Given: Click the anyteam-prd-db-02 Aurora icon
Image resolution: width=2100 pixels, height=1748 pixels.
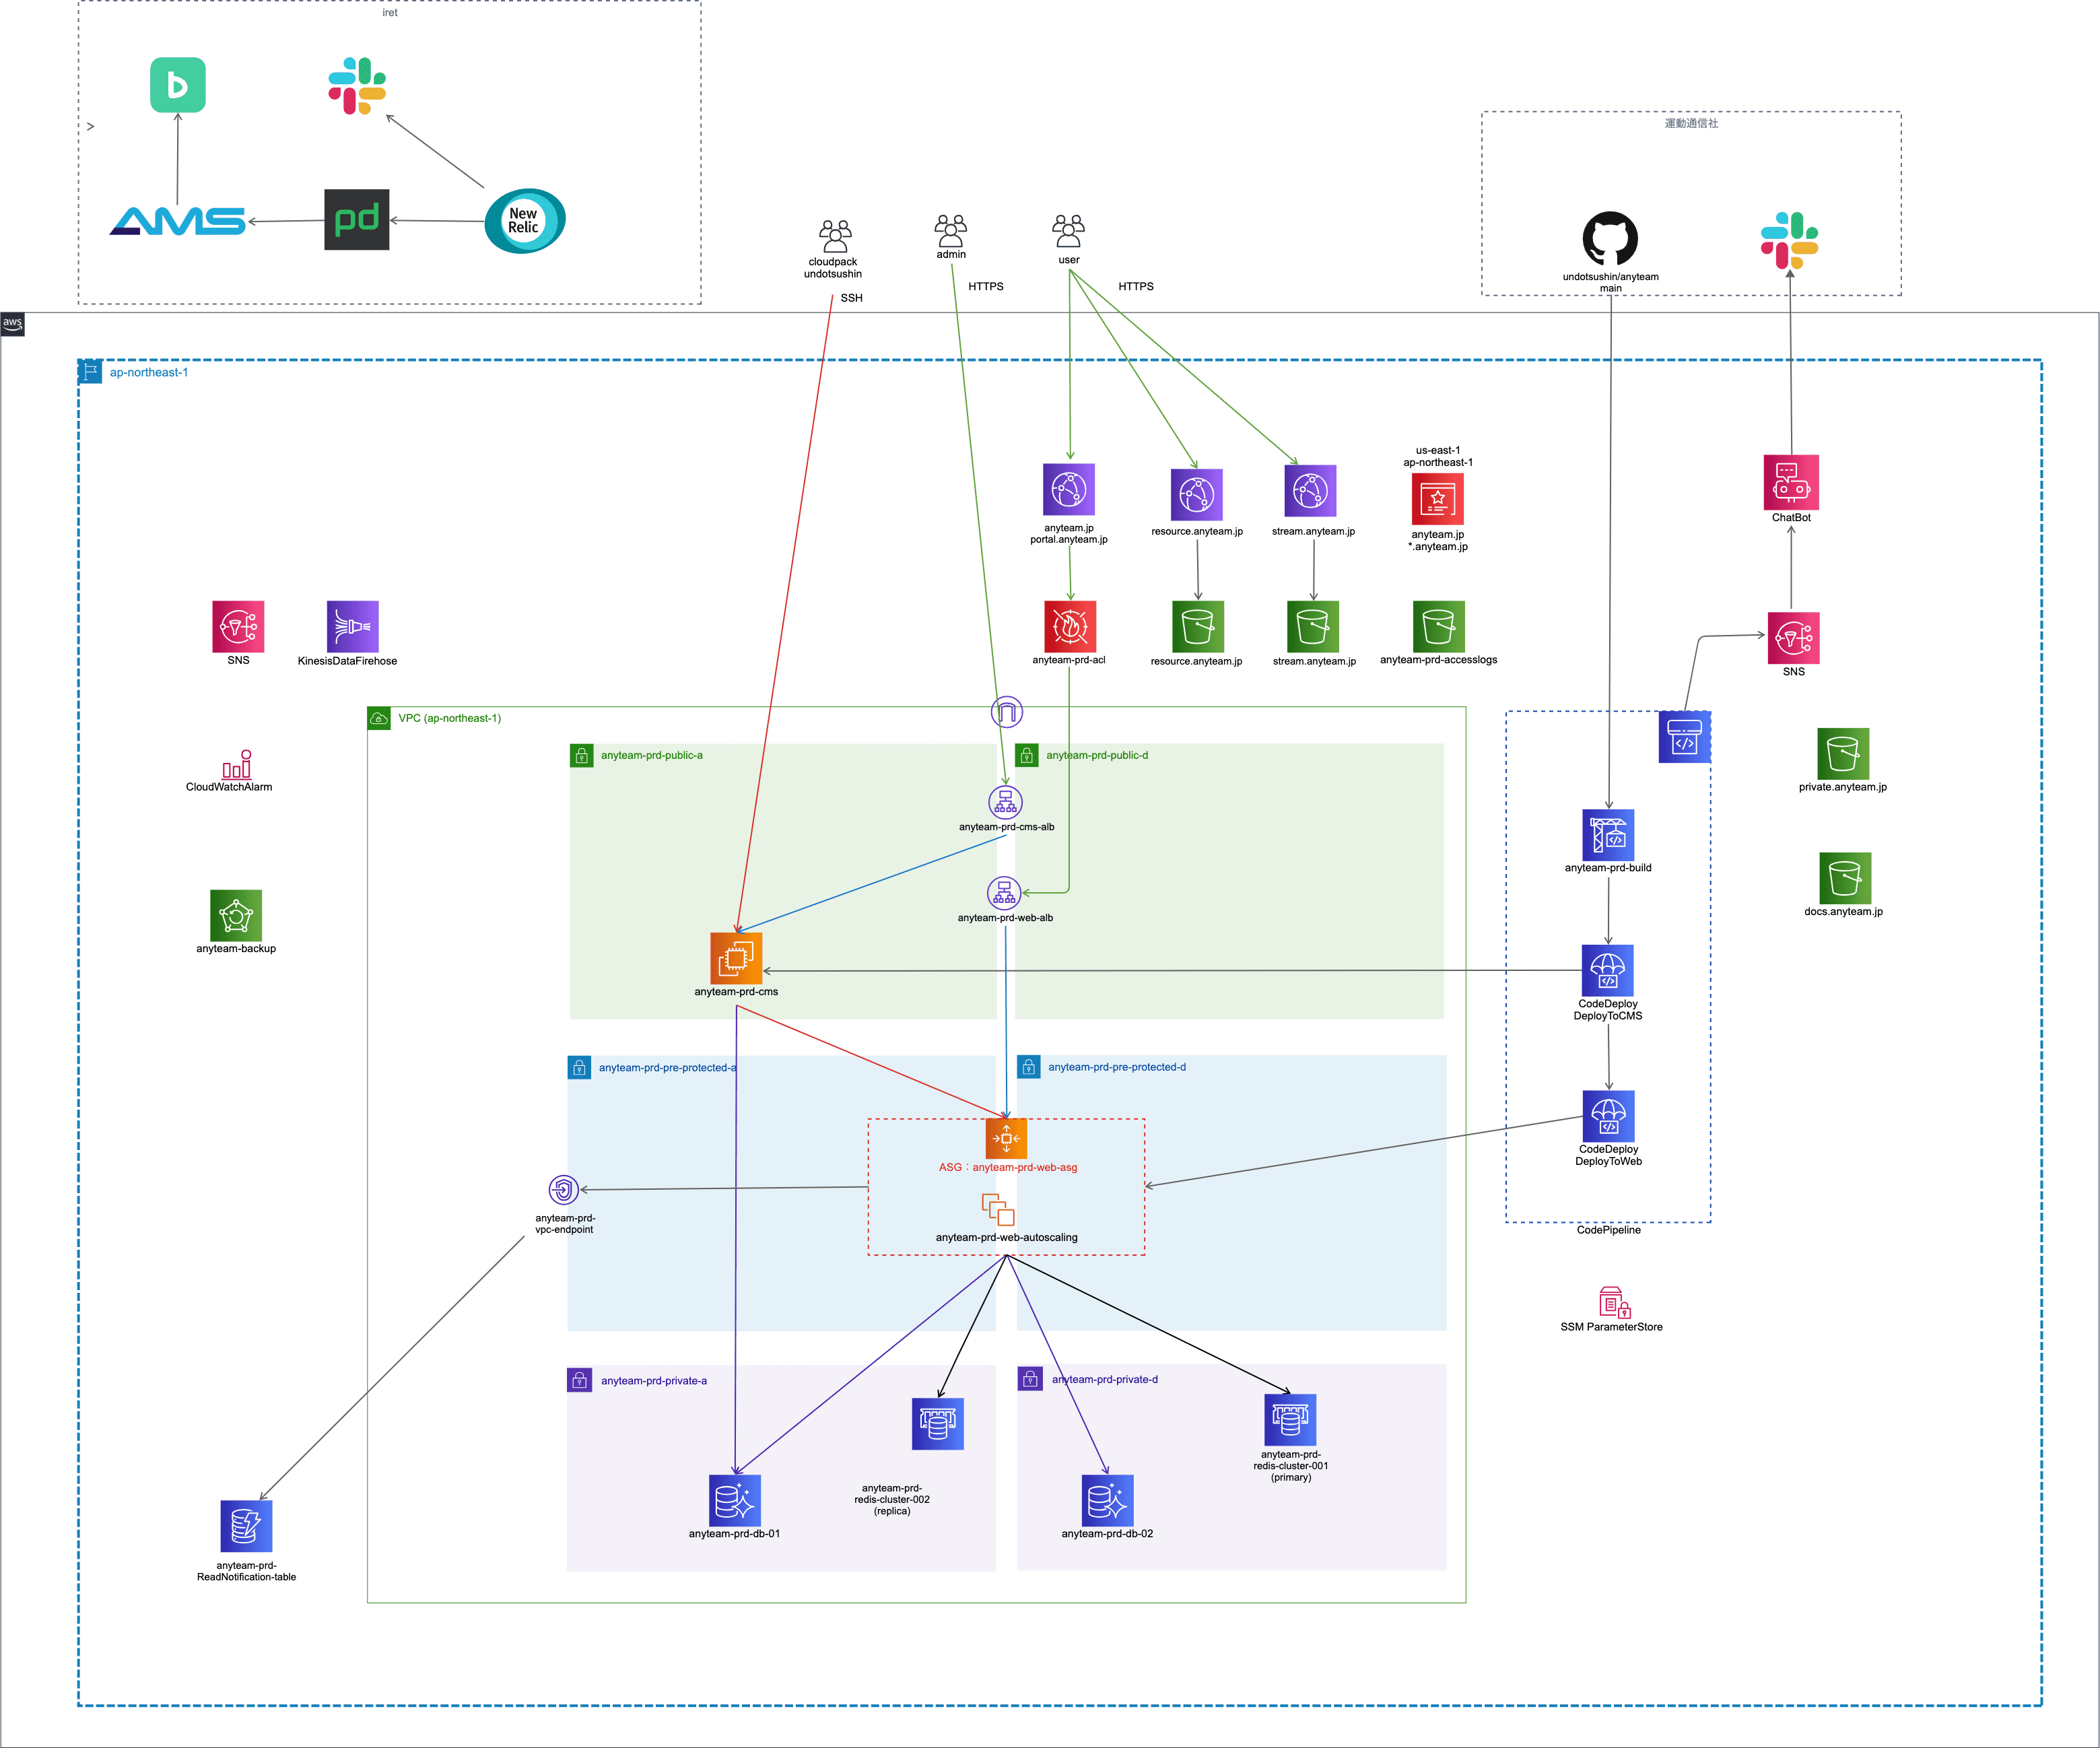Looking at the screenshot, I should [1108, 1500].
